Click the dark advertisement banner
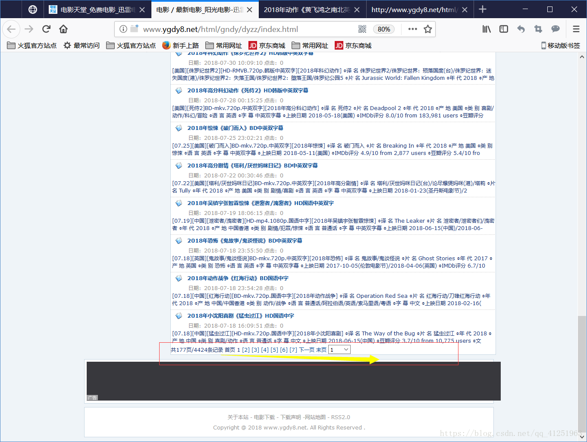Screen dimensions: 587x442 (293, 381)
